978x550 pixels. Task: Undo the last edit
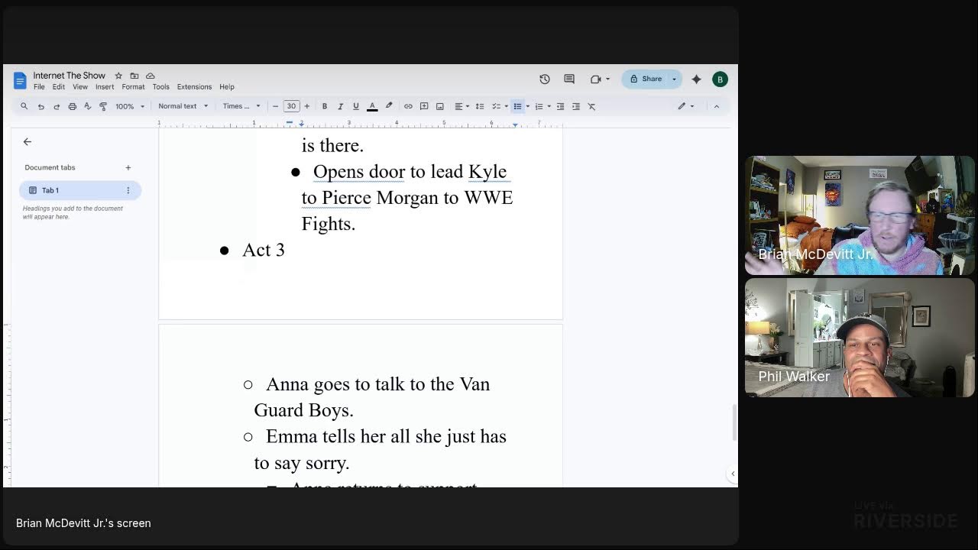41,106
